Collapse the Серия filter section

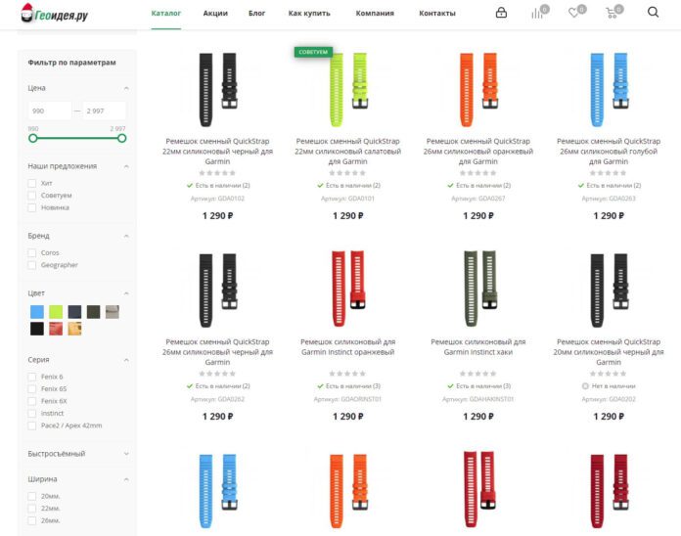pyautogui.click(x=126, y=360)
